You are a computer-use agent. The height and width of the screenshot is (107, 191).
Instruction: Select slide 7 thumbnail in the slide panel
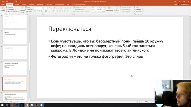[x=15, y=37]
